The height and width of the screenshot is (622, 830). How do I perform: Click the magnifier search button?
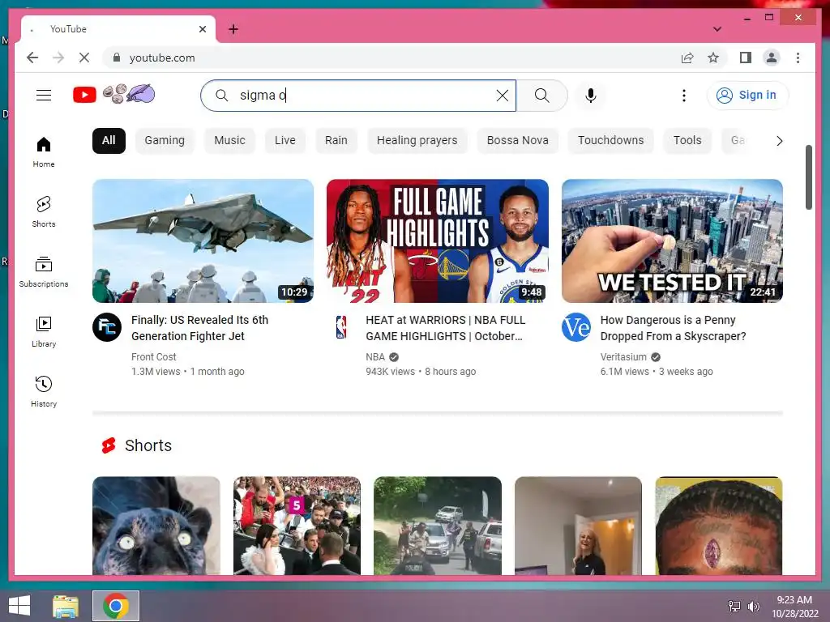tap(541, 96)
